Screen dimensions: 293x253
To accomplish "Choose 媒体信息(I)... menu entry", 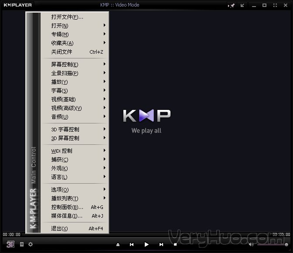I will pos(75,216).
